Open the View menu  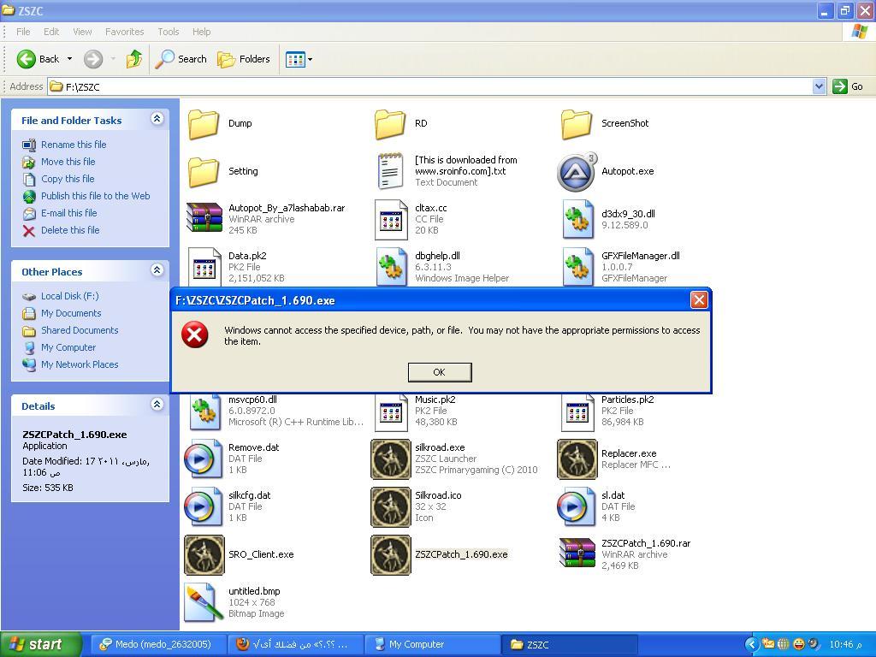tap(82, 32)
